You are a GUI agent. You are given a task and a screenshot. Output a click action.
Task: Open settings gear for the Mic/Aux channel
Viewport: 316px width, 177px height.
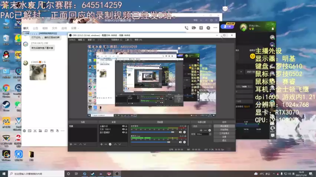(184, 142)
